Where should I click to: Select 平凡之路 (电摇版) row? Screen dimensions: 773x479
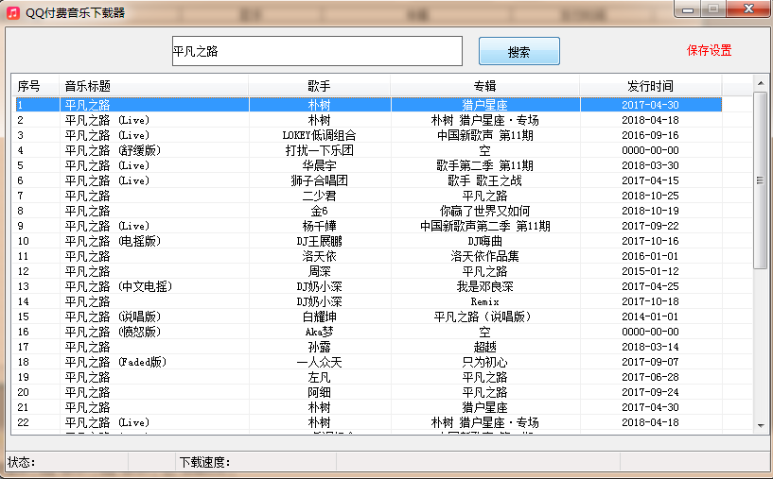[x=367, y=241]
